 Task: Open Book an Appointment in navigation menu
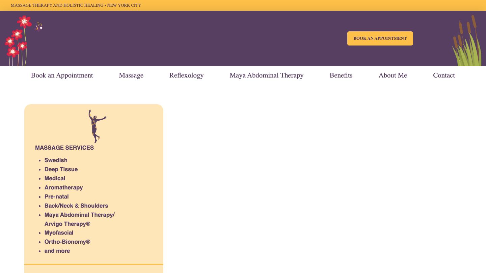tap(62, 75)
